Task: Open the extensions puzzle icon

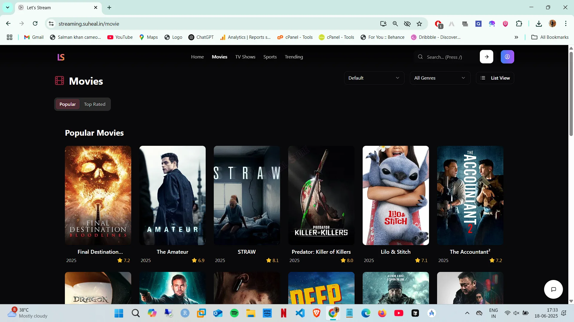Action: [519, 24]
